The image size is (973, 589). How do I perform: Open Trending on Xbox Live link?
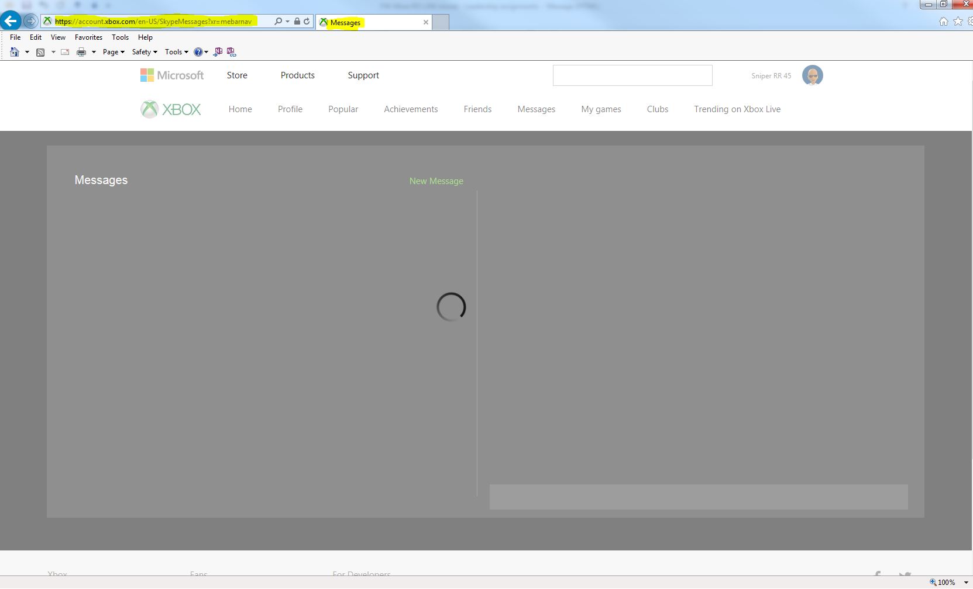[737, 109]
